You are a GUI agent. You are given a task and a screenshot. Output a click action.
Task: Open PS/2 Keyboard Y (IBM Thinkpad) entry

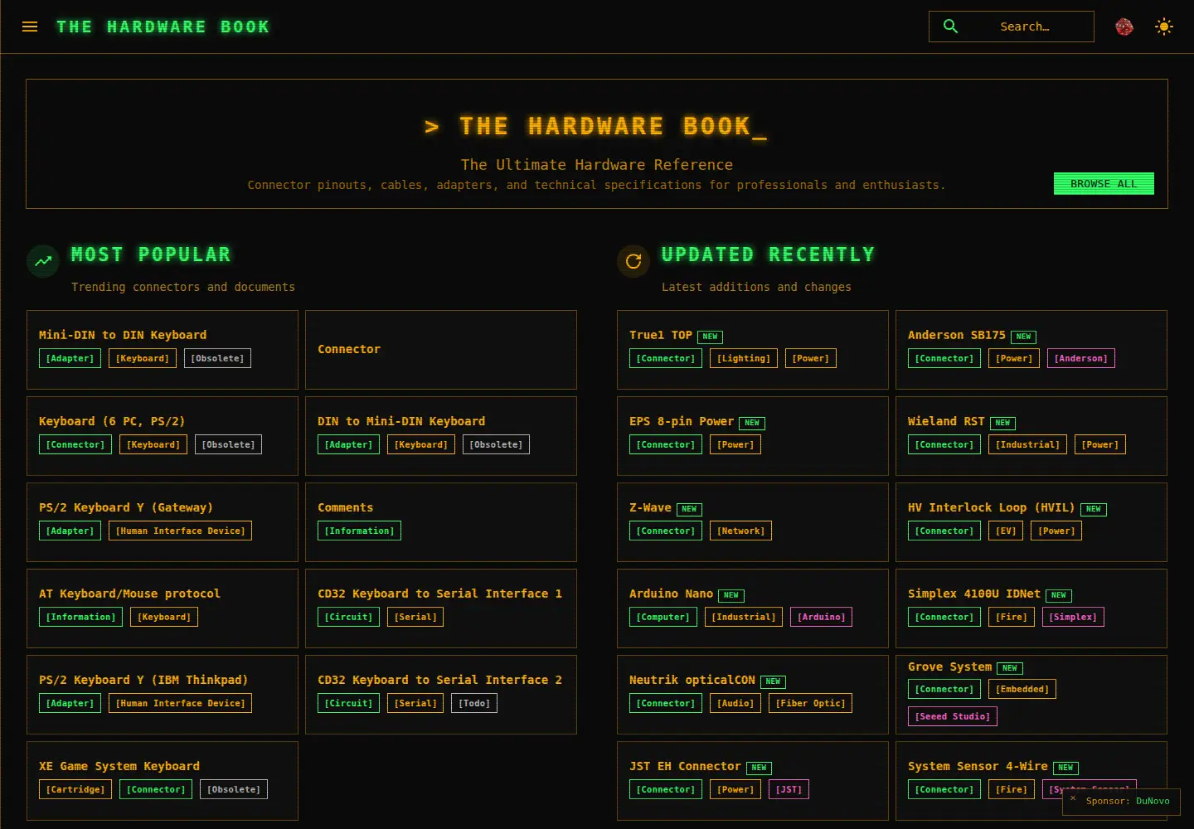click(x=163, y=695)
